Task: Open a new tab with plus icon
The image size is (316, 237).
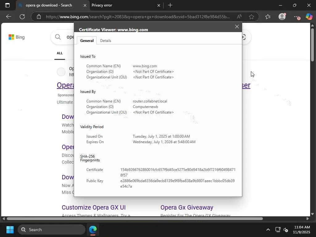Action: (170, 5)
